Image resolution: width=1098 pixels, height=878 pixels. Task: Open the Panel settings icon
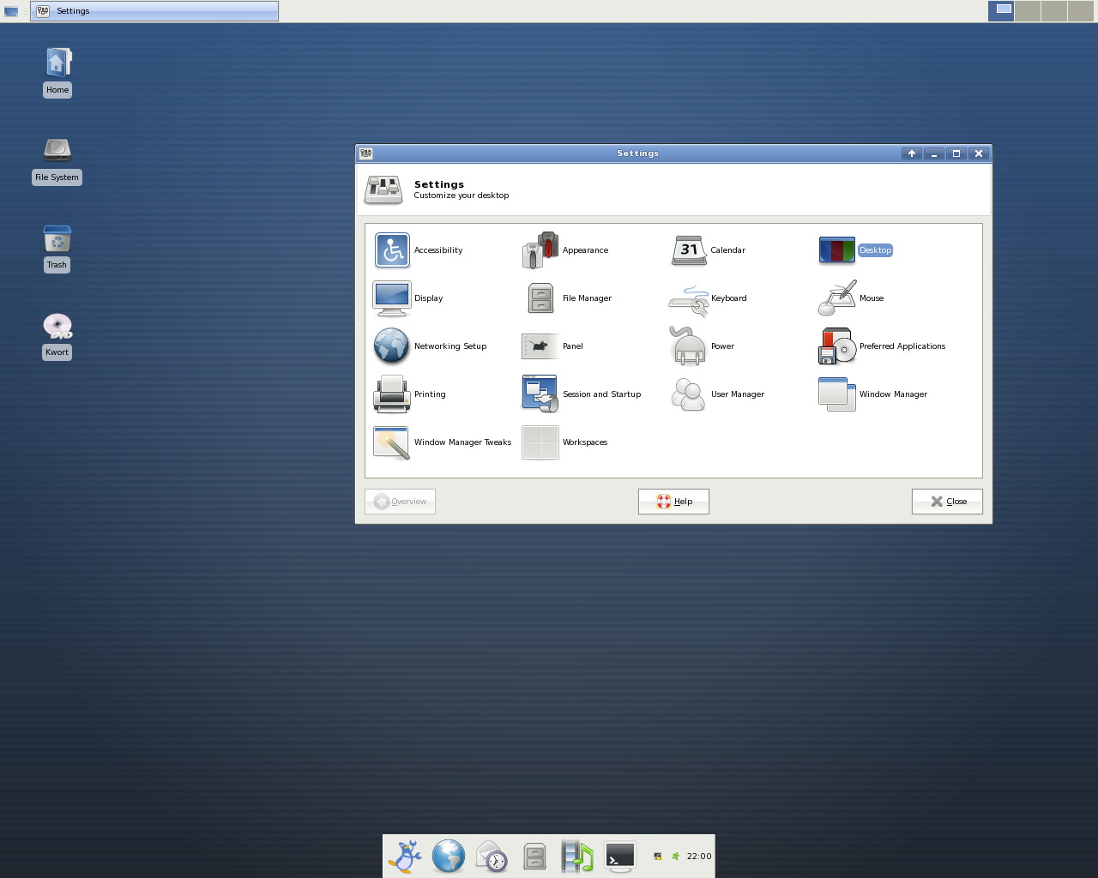[x=540, y=346]
